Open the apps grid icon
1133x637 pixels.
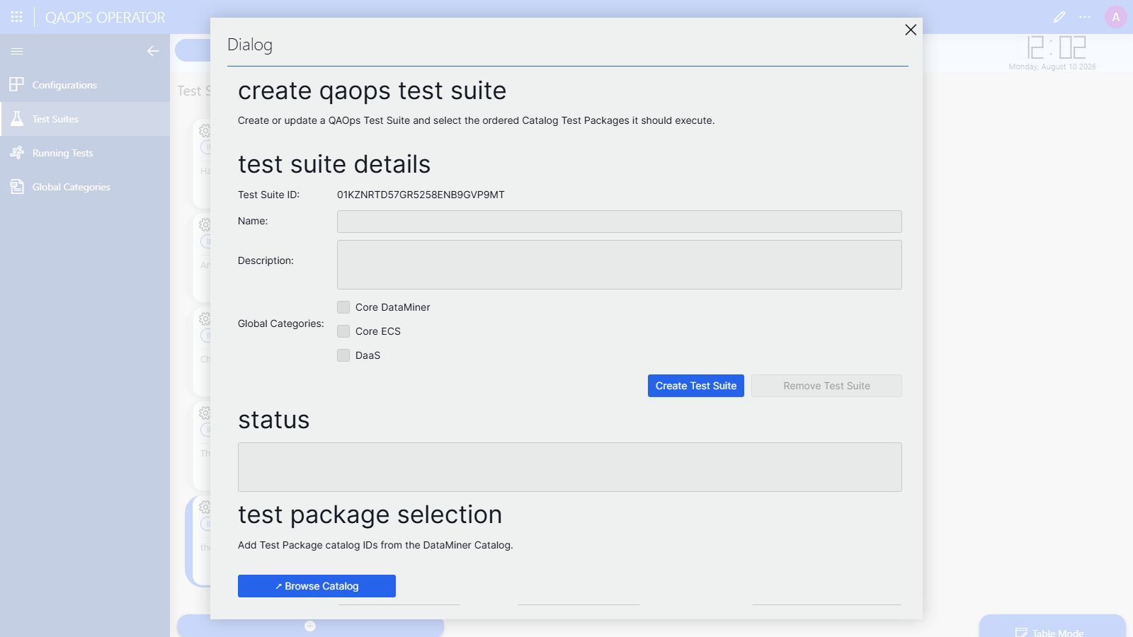(17, 17)
